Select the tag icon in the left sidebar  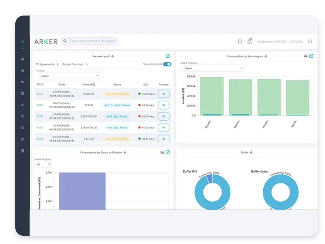point(23,81)
